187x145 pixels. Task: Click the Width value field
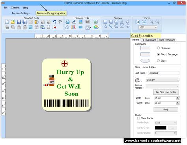165,98
